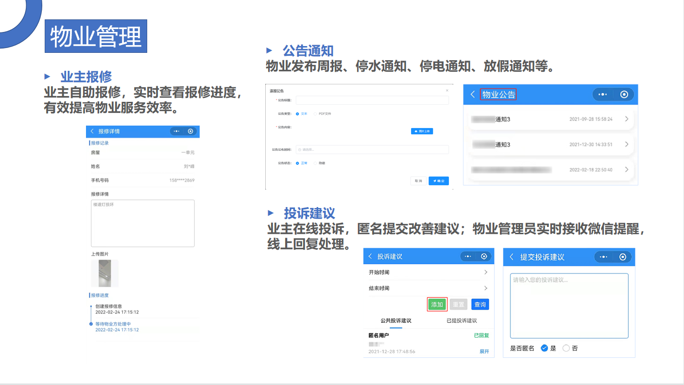The image size is (684, 385).
Task: Select the 文本 announcement type radio
Action: point(297,114)
